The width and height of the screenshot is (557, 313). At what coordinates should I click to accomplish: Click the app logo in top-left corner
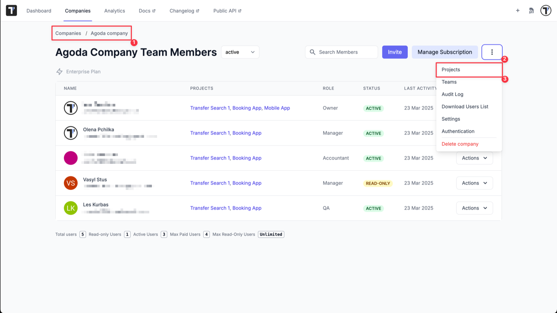[x=11, y=10]
